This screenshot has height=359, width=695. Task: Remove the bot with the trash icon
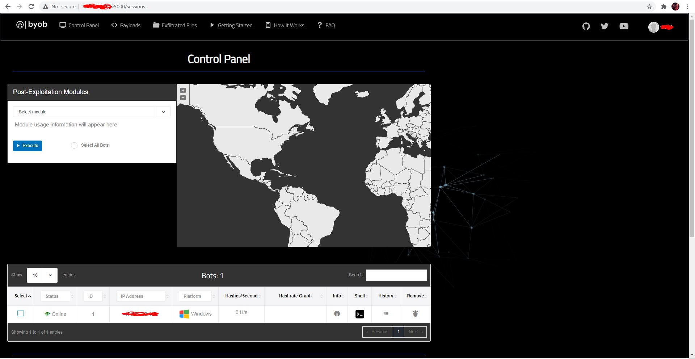(415, 314)
